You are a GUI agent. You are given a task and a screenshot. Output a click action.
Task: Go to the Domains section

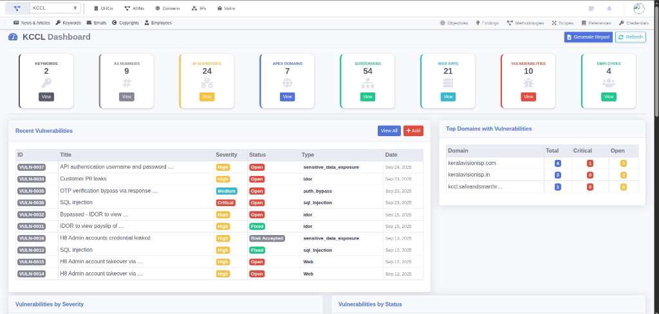click(168, 8)
